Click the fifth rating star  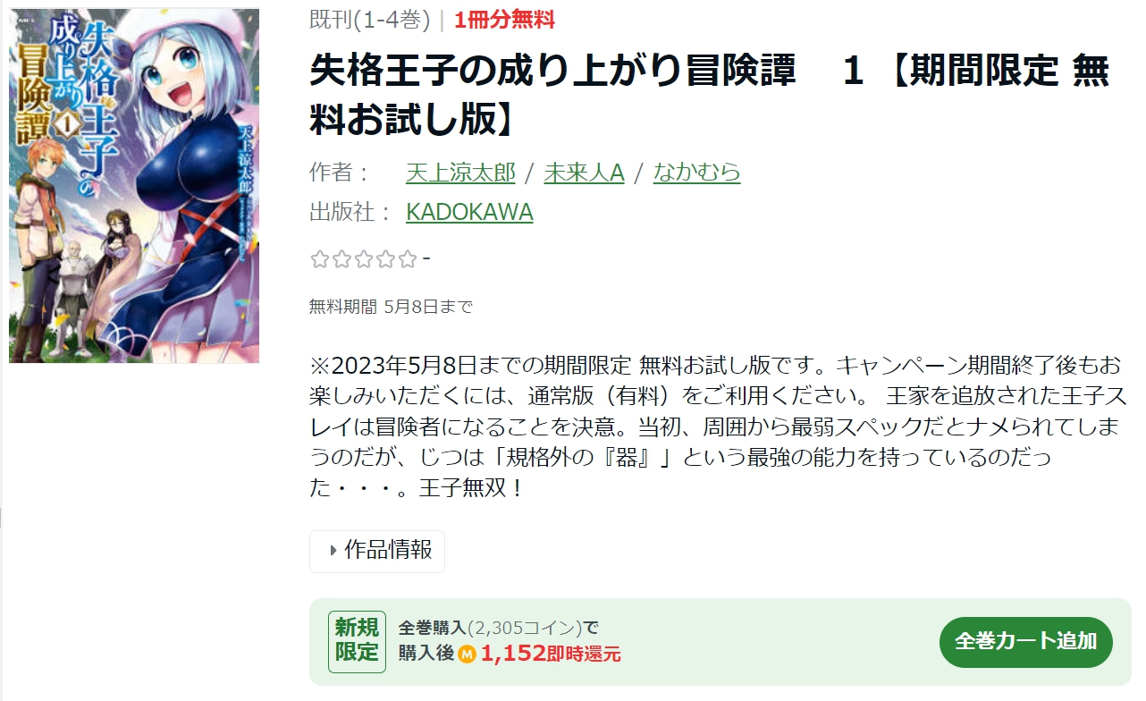point(407,259)
